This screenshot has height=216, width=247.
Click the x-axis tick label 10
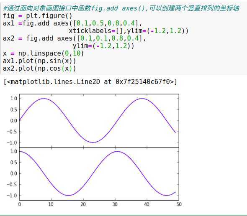(x=51, y=204)
